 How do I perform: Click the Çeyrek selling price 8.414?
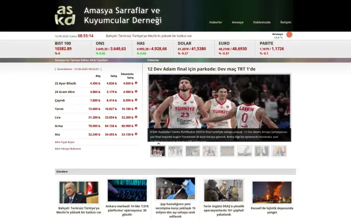coord(112,100)
